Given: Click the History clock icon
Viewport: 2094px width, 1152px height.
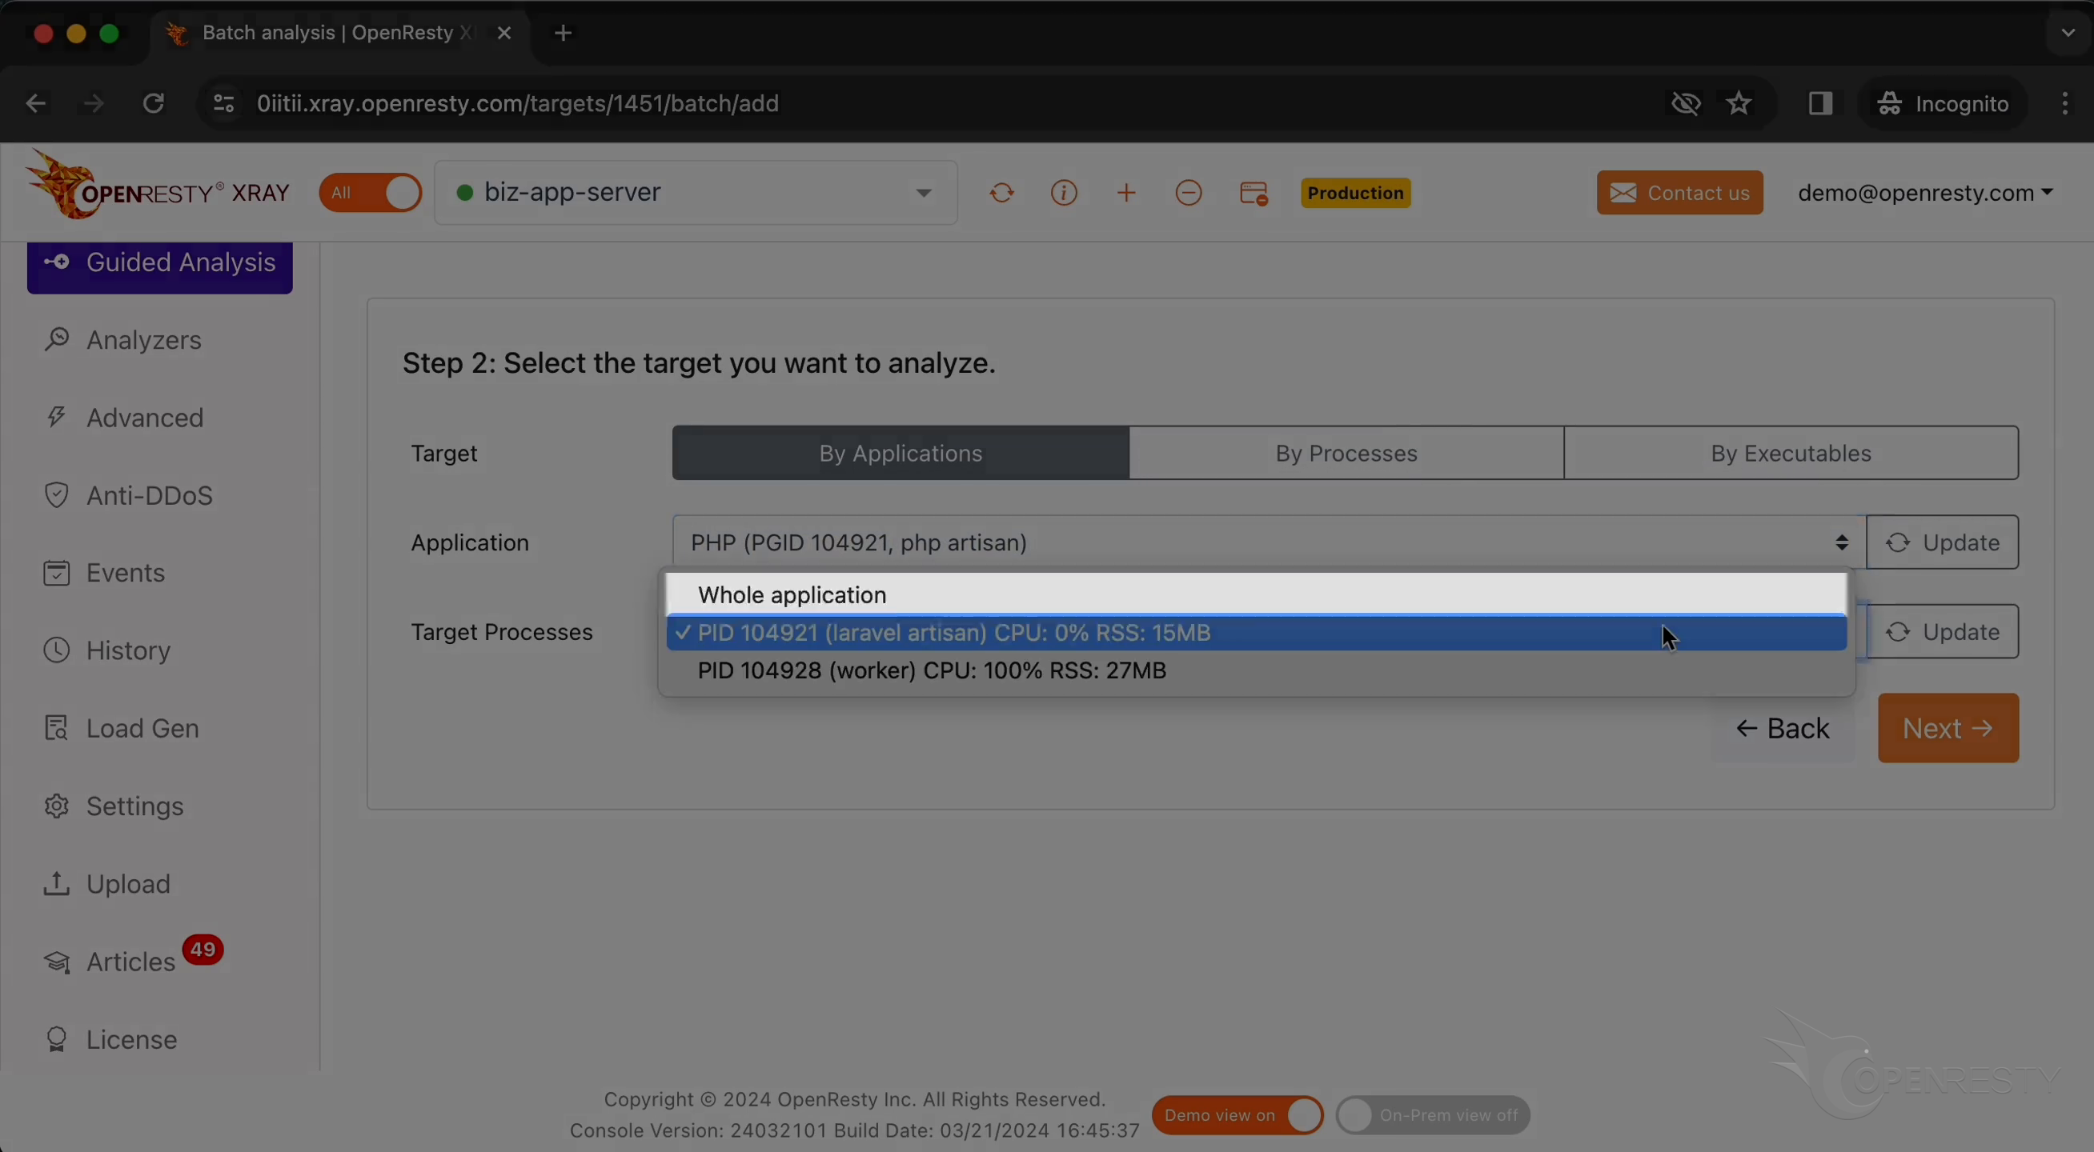Looking at the screenshot, I should [56, 650].
